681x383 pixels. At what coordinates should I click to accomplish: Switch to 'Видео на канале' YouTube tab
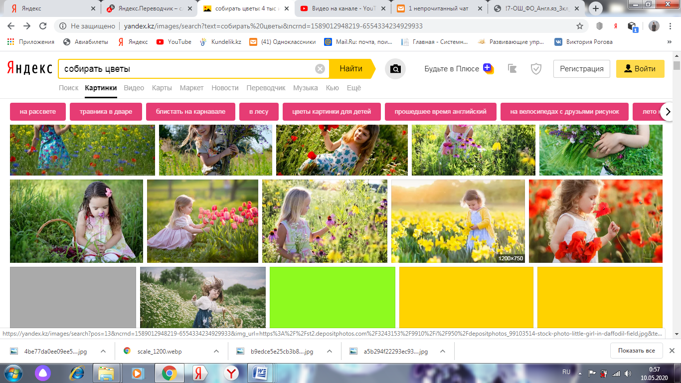342,8
